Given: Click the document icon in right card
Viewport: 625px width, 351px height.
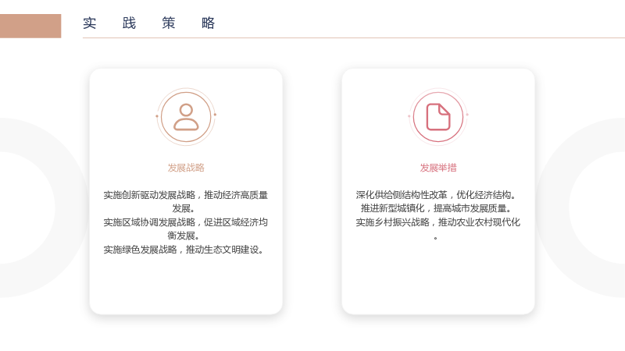Looking at the screenshot, I should click(438, 117).
